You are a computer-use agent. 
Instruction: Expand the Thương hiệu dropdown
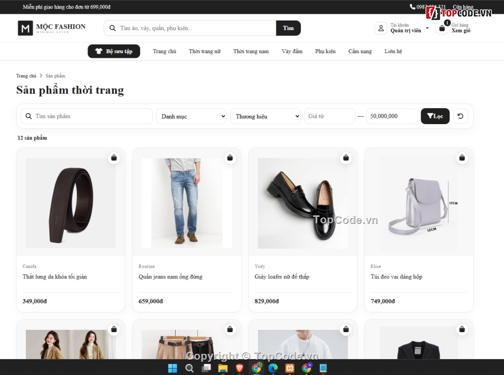pos(265,116)
